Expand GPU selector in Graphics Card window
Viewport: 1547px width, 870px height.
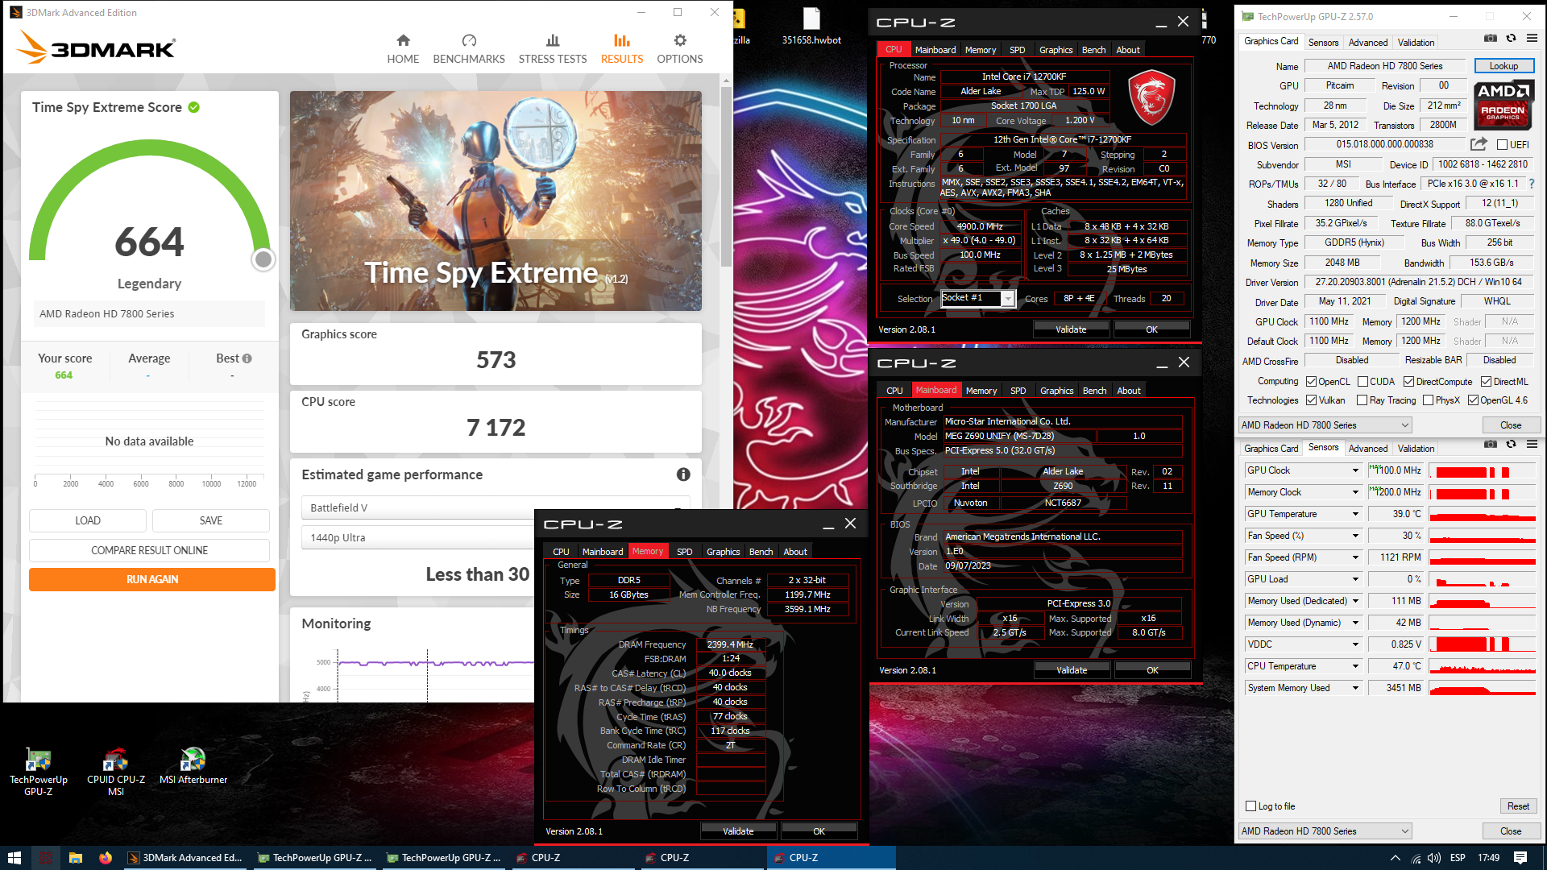[x=1405, y=425]
